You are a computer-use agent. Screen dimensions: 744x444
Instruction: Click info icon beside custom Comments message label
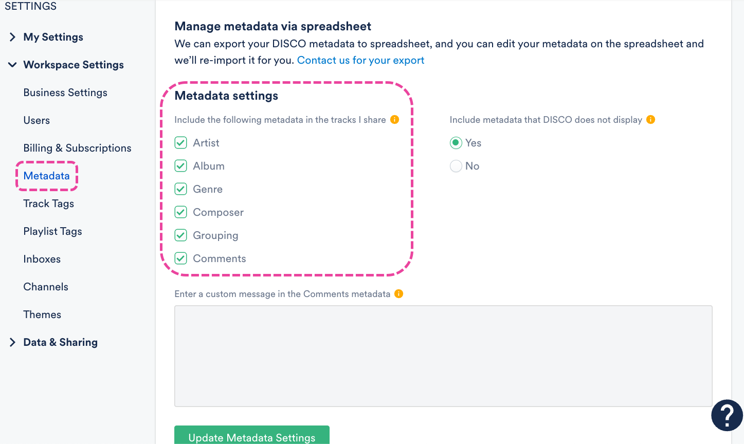coord(398,294)
